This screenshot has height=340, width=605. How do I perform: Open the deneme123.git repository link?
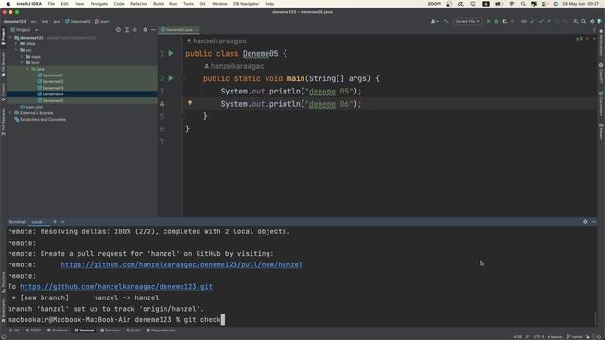[x=116, y=287]
